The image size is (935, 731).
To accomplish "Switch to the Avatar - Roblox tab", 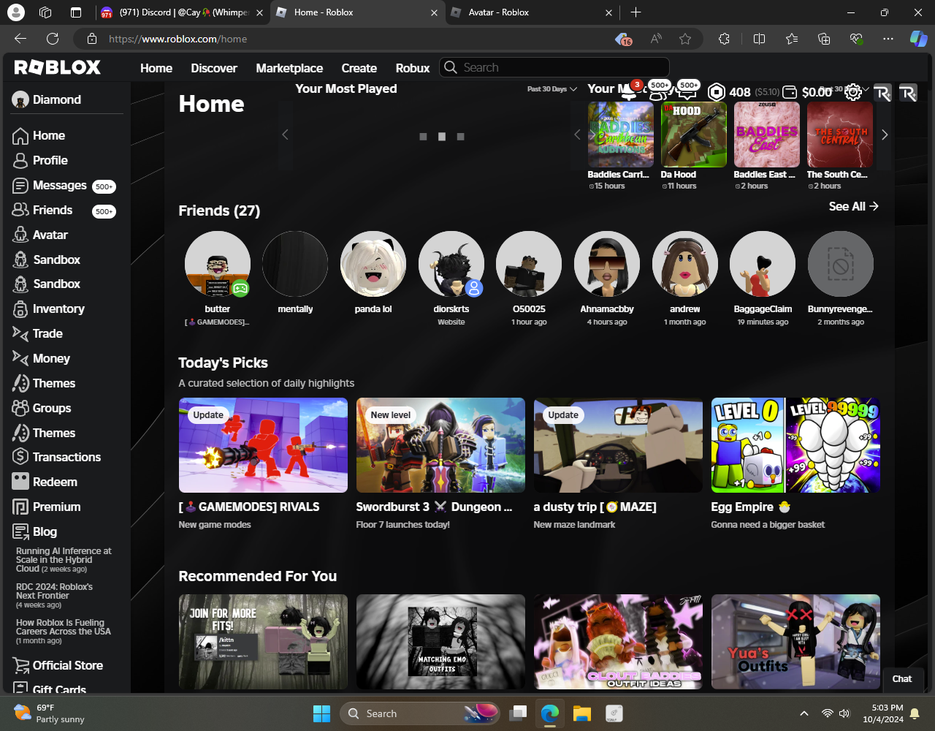I will (x=532, y=12).
